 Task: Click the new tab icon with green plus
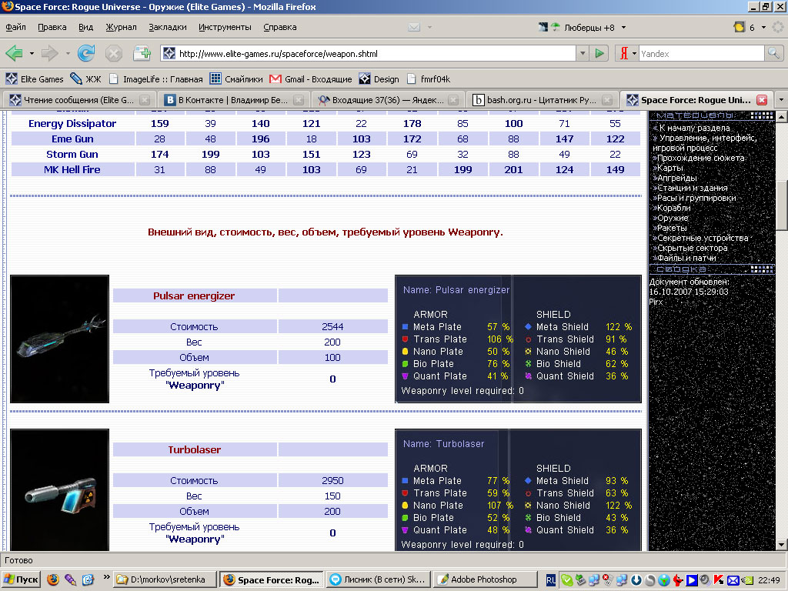[142, 53]
